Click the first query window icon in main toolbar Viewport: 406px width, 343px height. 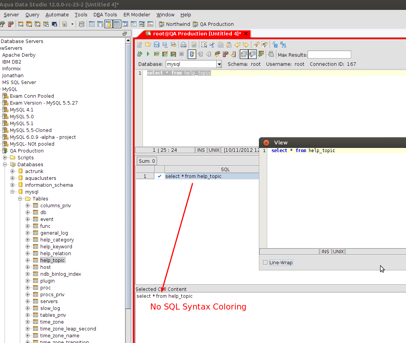tap(21, 24)
